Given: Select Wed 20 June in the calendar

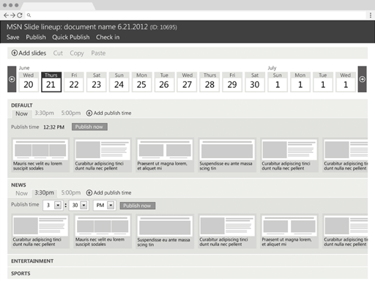Looking at the screenshot, I should tap(29, 82).
